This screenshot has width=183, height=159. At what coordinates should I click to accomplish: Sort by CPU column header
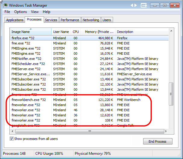(x=76, y=32)
